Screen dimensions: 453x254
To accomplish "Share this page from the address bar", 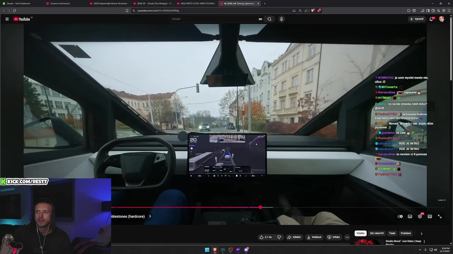I will [306, 11].
